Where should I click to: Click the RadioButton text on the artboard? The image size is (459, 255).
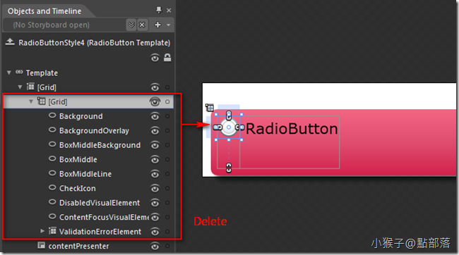click(292, 129)
